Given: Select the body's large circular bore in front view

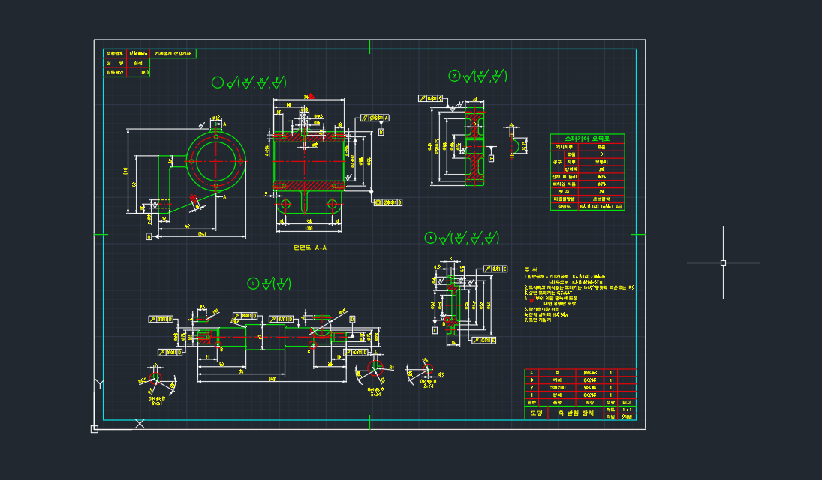Looking at the screenshot, I should click(216, 161).
